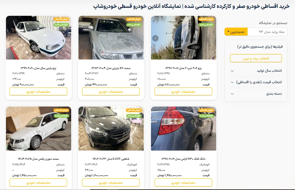Click the کارشناسی شده badge on Peugeot Pars
The width and height of the screenshot is (295, 190).
(61, 25)
